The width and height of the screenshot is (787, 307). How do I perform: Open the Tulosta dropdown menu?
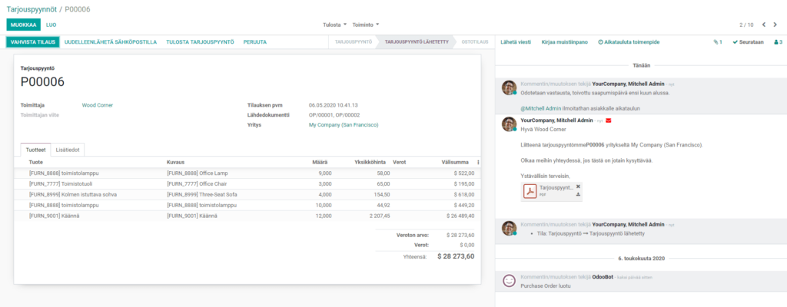[x=334, y=25]
